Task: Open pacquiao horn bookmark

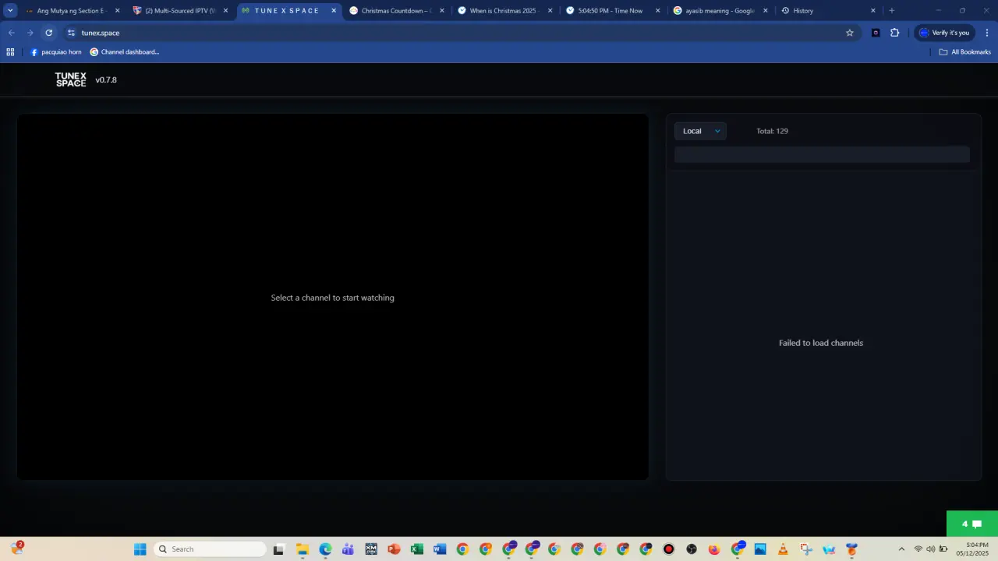Action: [x=55, y=52]
